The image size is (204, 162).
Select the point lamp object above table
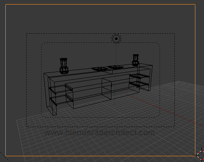point(116,39)
